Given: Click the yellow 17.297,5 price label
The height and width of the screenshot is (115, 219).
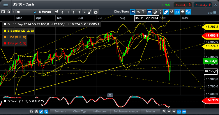Looking at the screenshot, I should point(210,27).
